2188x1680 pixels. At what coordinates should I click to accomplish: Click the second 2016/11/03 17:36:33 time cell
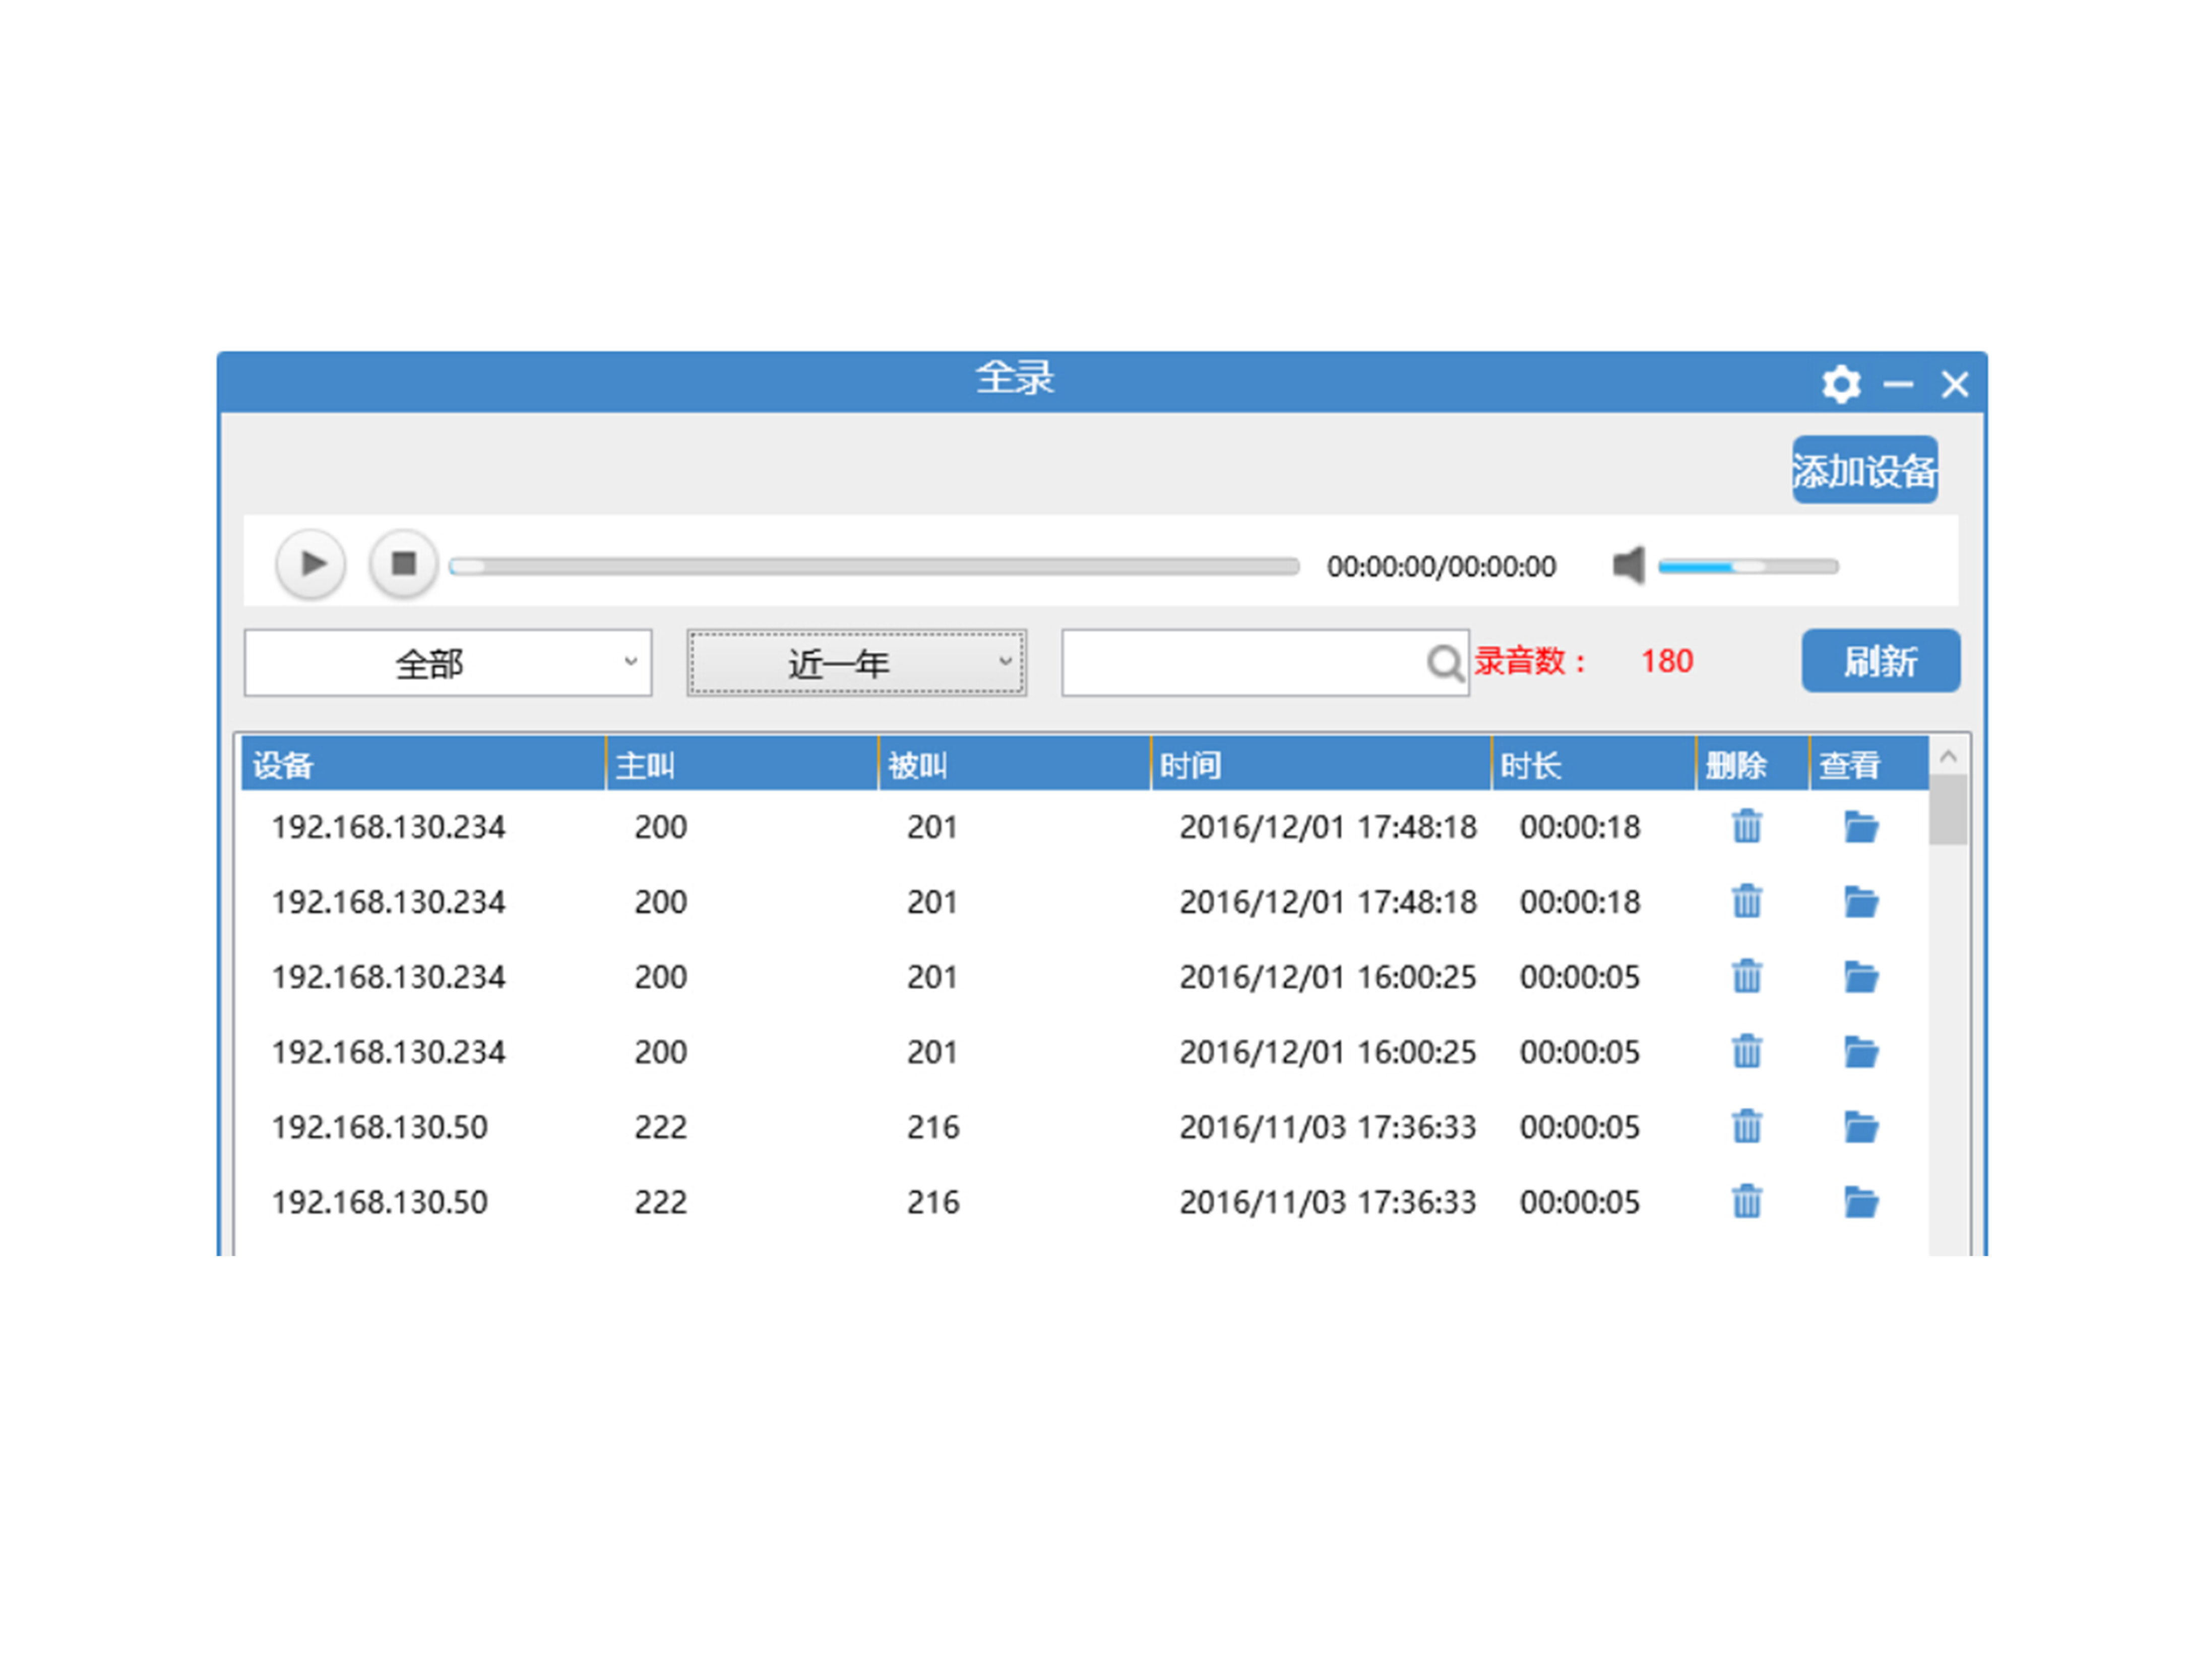point(1327,1202)
